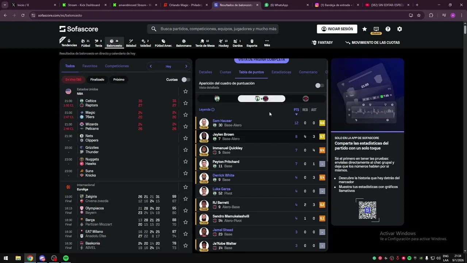This screenshot has height=263, width=467.
Task: Click the app QR code image
Action: [x=367, y=210]
